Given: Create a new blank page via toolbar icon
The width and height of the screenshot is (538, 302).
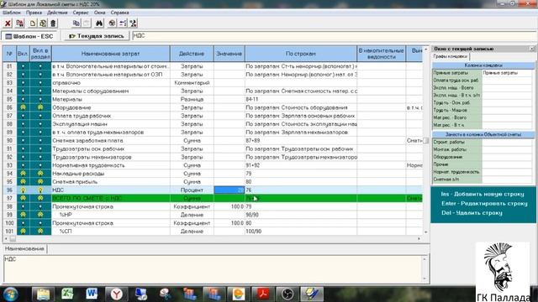Looking at the screenshot, I should 32,23.
